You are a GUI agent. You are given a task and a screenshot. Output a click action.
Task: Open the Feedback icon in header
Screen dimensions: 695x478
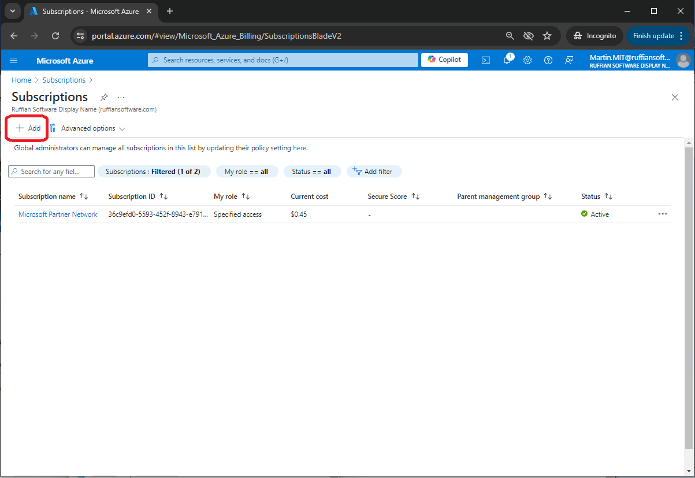[x=569, y=60]
